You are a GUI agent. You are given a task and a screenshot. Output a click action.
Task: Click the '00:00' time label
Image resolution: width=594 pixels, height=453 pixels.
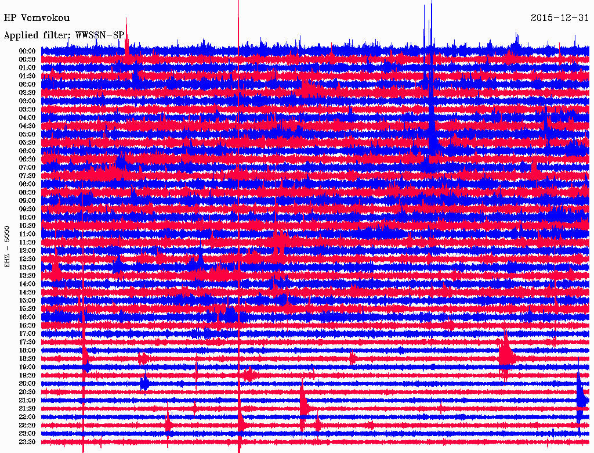point(27,51)
